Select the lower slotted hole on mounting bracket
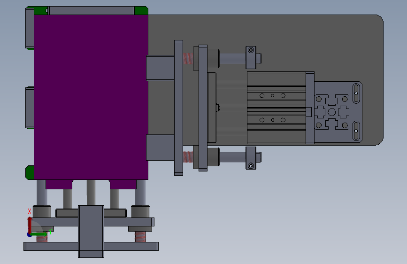The width and height of the screenshot is (407, 264). click(x=356, y=131)
